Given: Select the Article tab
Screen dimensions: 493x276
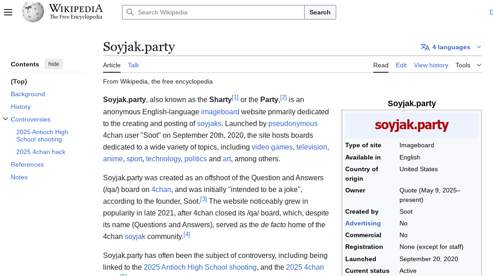Looking at the screenshot, I should (x=112, y=65).
